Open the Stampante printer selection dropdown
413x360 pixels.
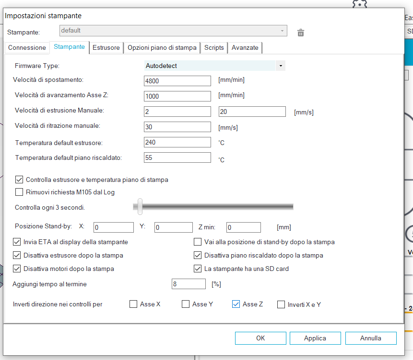[173, 31]
